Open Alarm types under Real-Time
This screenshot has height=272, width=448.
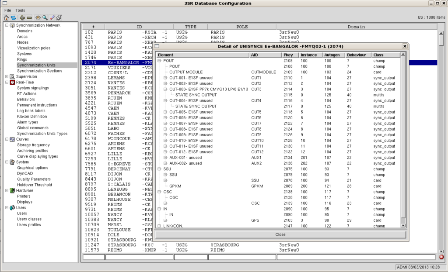(x=27, y=122)
